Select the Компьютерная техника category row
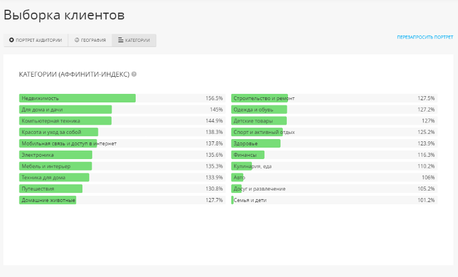Viewport: 458px width, 277px height. click(x=65, y=121)
